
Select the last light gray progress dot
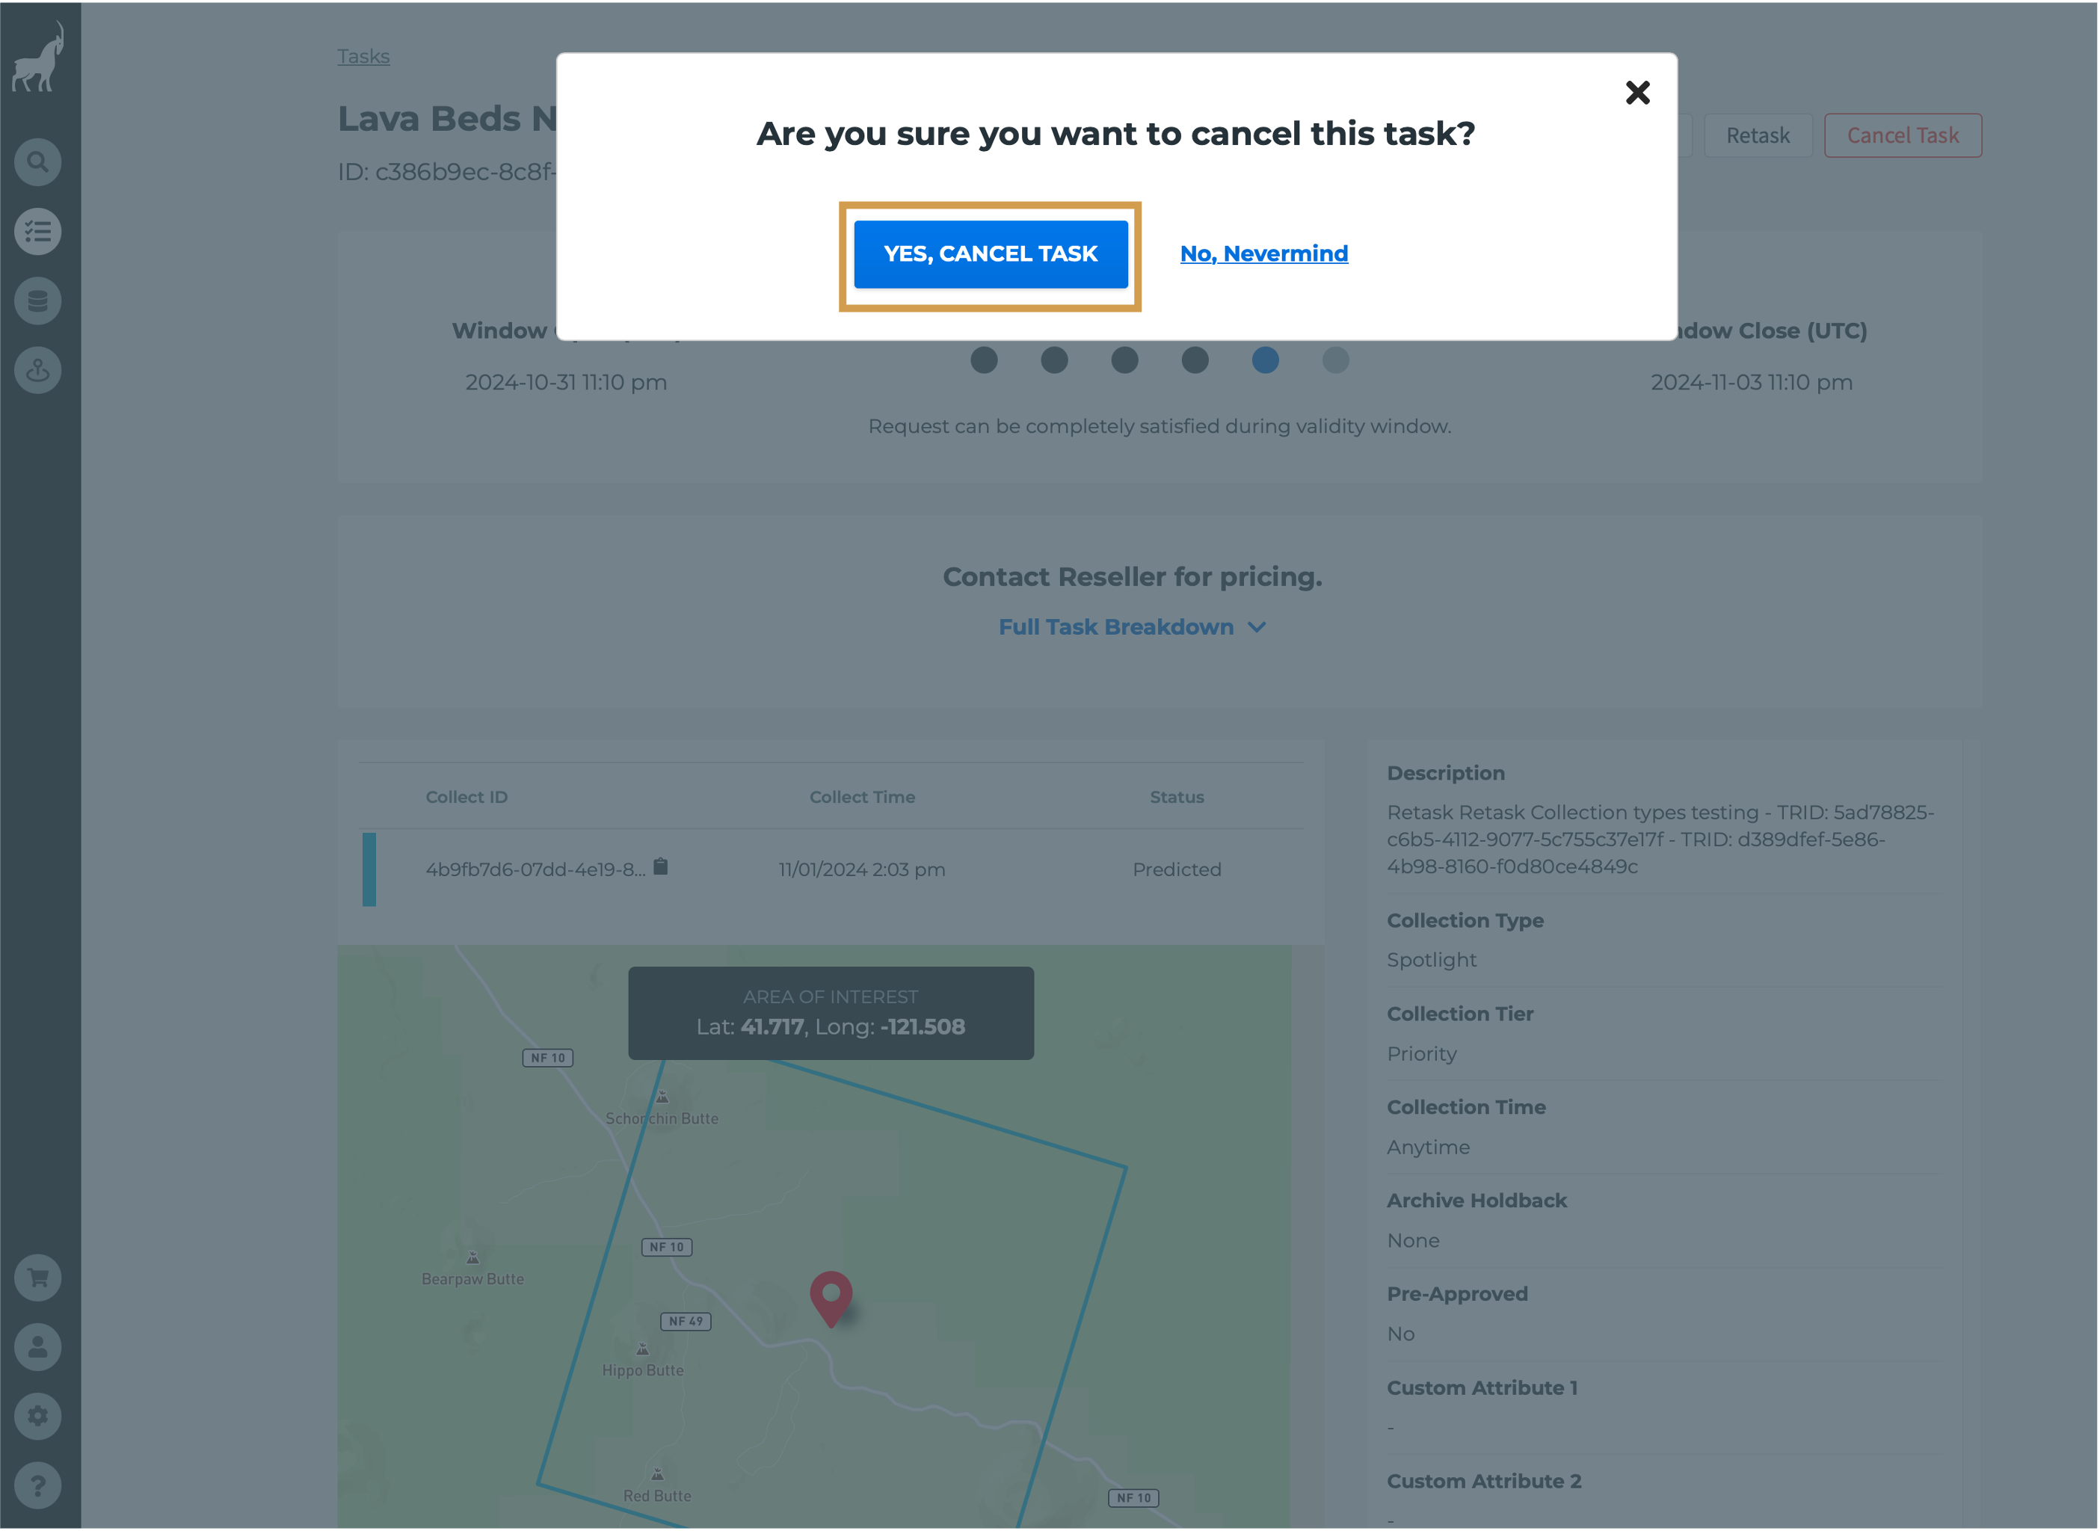(x=1335, y=360)
